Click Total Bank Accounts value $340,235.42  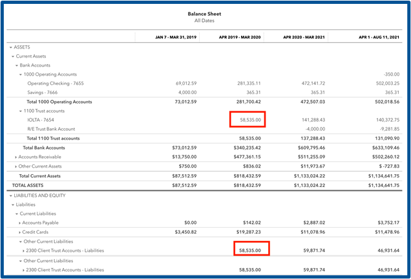click(248, 148)
